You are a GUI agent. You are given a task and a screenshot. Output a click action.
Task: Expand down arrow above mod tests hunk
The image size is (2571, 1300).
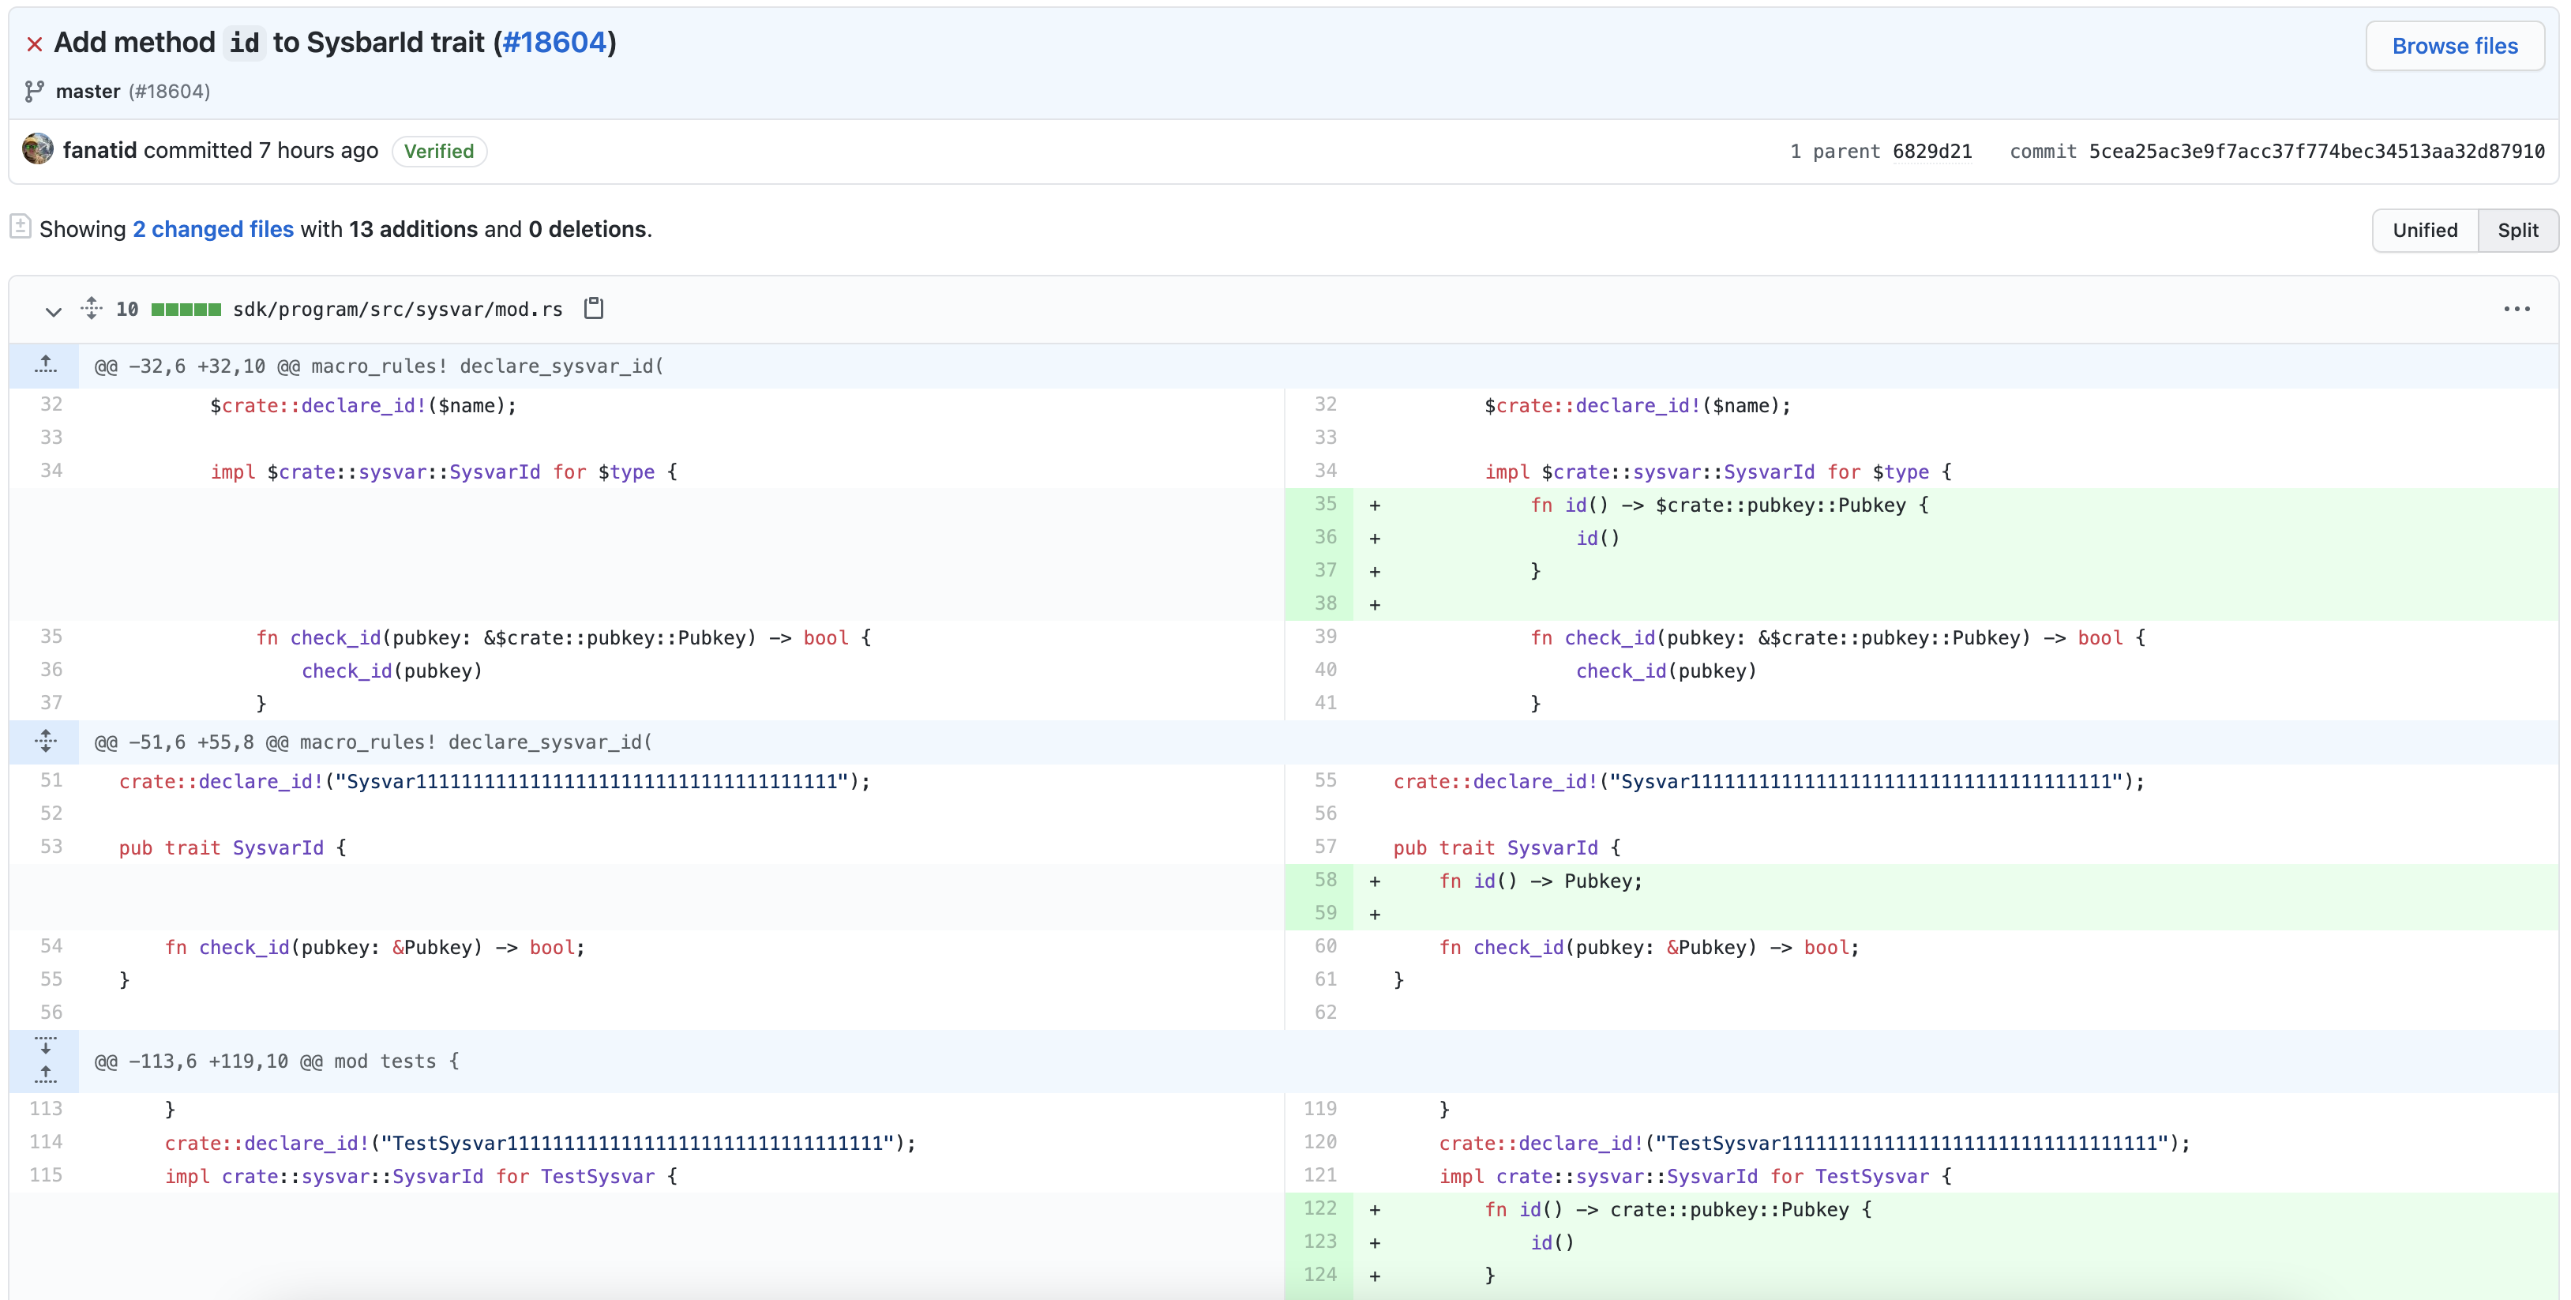pyautogui.click(x=45, y=1046)
